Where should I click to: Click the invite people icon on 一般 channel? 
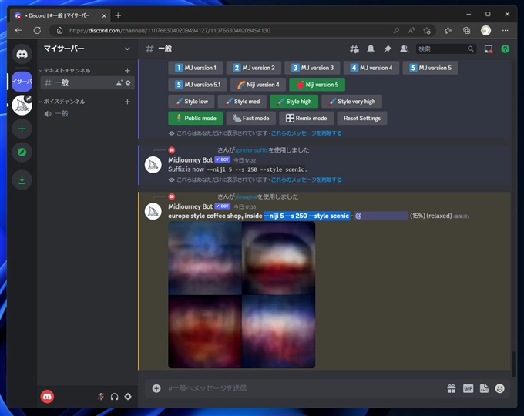click(119, 82)
